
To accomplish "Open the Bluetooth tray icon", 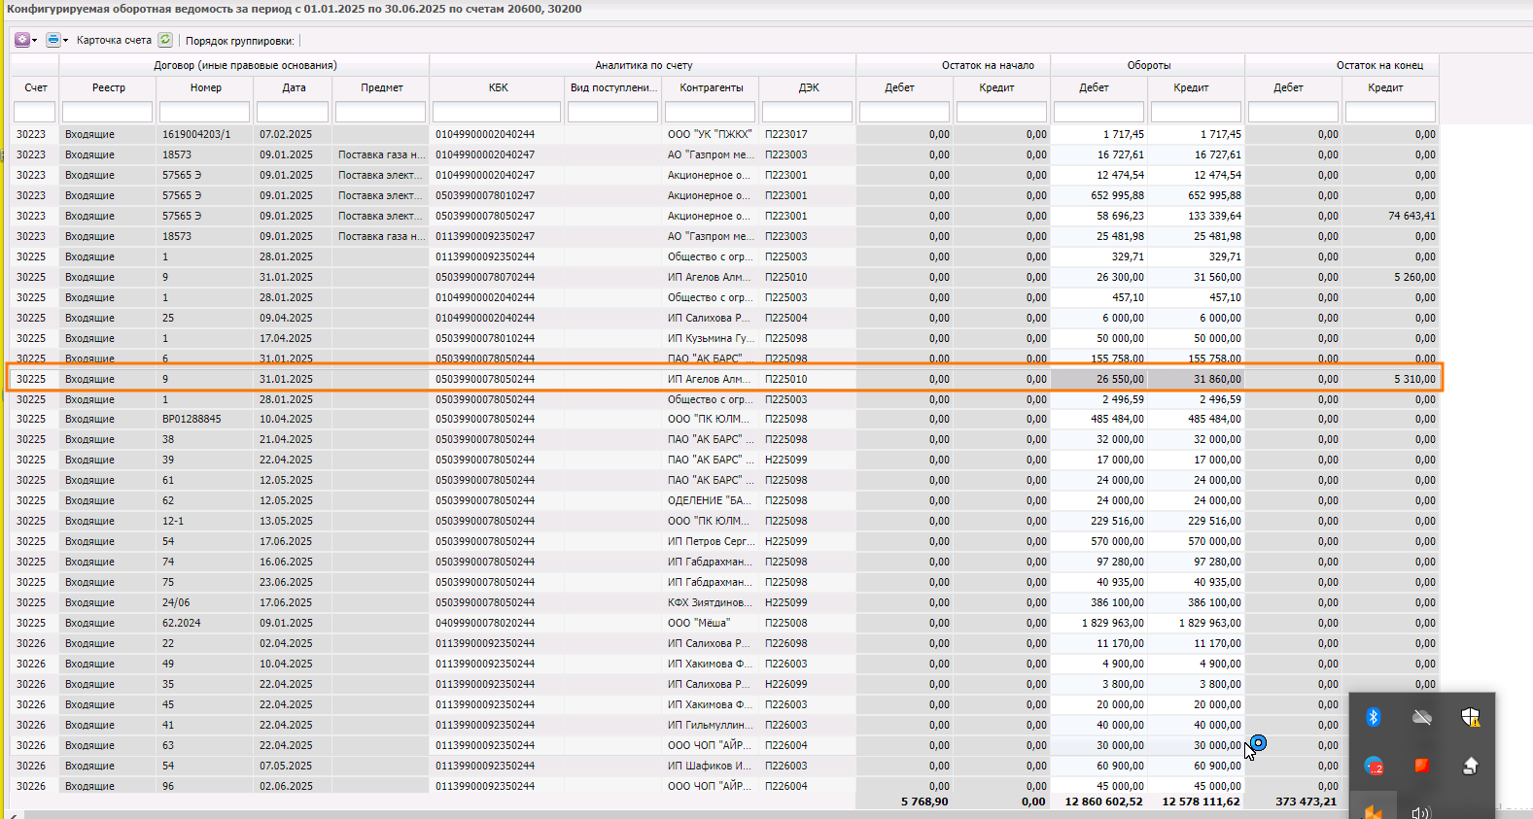I will 1373,717.
